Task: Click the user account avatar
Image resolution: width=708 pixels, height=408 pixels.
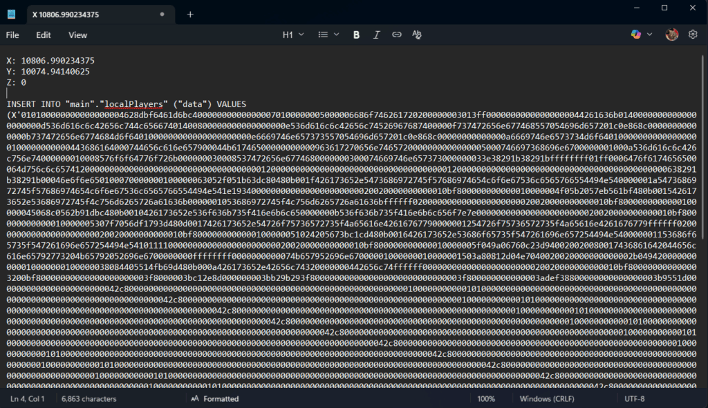Action: tap(671, 35)
